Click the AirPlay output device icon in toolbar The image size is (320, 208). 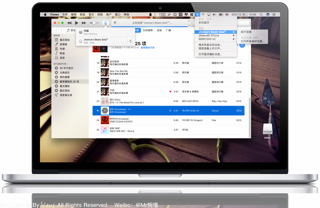[x=106, y=23]
